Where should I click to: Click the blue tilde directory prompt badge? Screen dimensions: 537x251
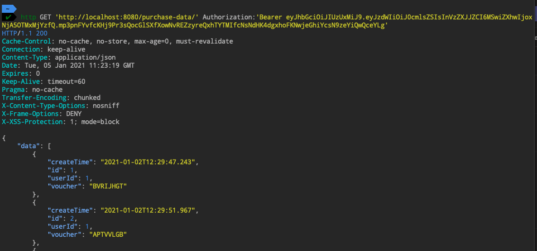[9, 9]
